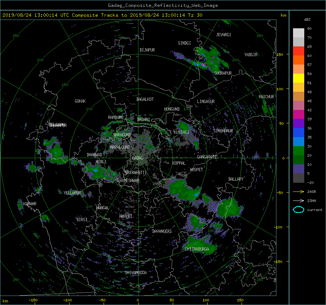Click the SIRSI city label

82,220
